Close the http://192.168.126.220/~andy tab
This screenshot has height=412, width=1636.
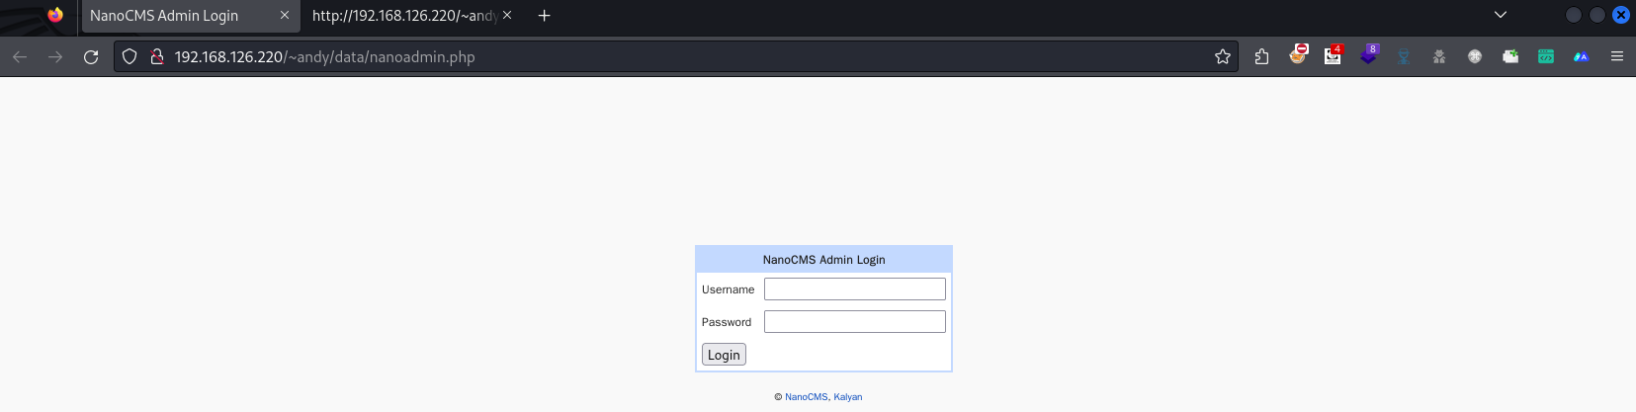click(507, 16)
